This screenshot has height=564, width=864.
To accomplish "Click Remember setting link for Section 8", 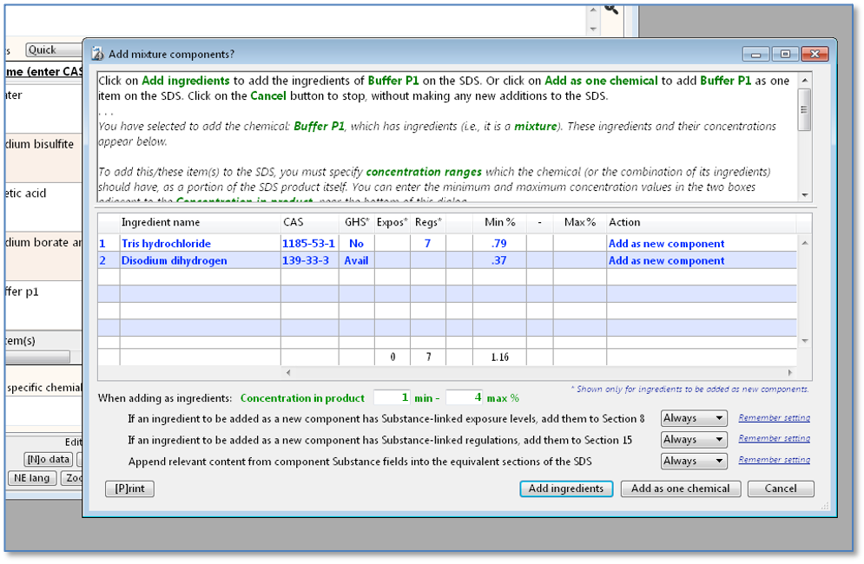I will point(775,418).
